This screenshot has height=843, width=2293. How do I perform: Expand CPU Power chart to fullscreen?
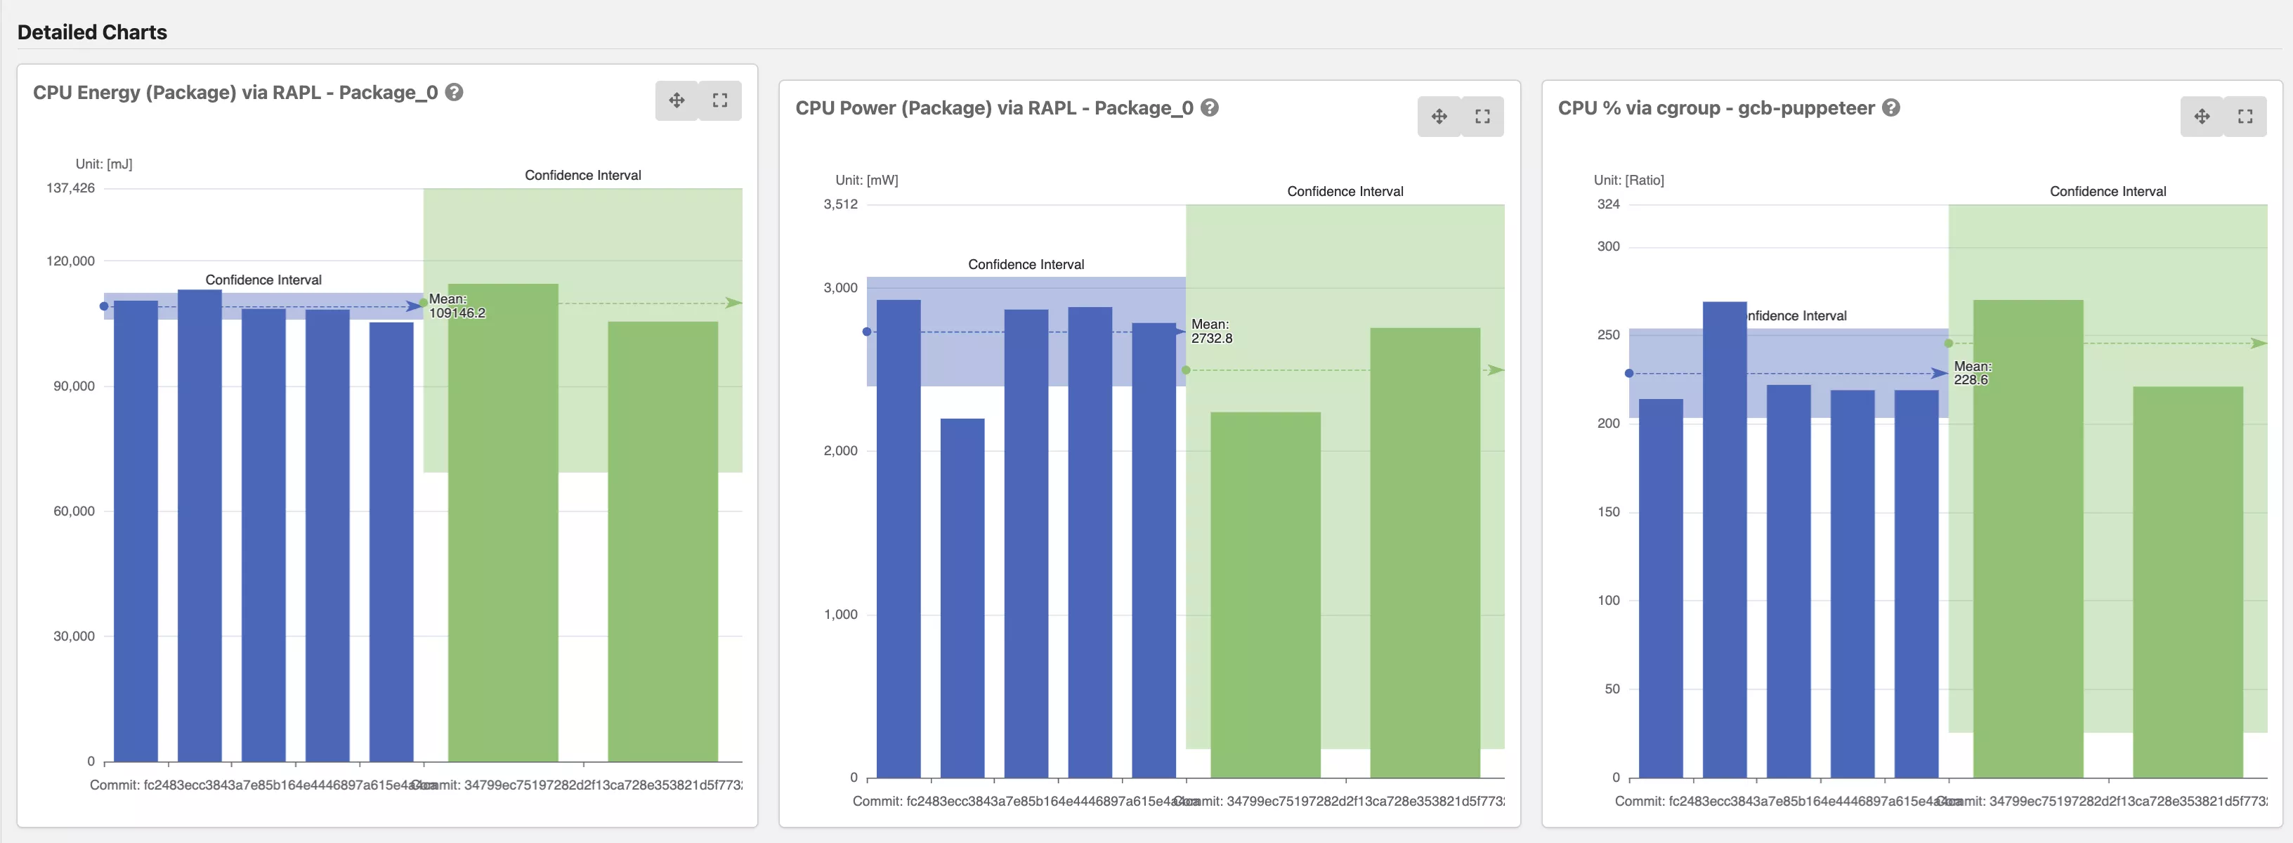pyautogui.click(x=1482, y=117)
